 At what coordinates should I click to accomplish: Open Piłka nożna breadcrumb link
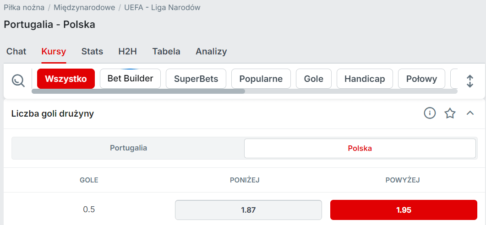point(23,8)
